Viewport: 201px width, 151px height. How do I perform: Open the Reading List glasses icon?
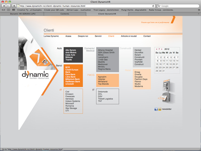point(4,10)
